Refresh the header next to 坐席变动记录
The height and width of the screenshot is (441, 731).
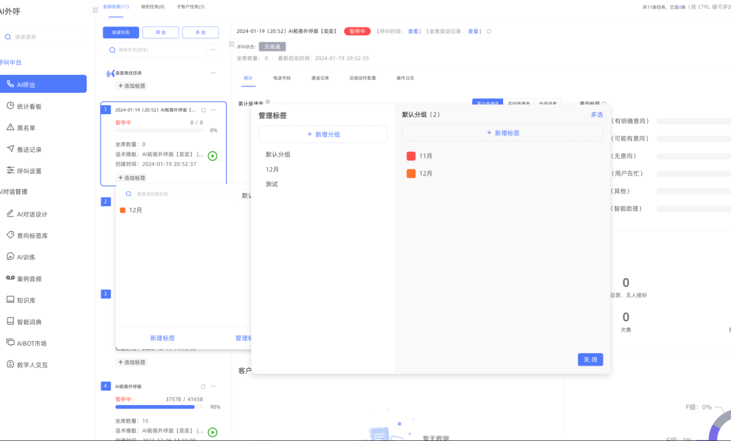[489, 32]
